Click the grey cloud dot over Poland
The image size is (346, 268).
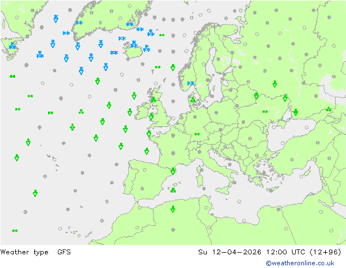(216, 113)
